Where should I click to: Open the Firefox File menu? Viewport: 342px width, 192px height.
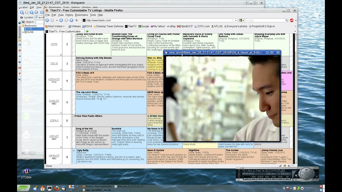pos(48,15)
